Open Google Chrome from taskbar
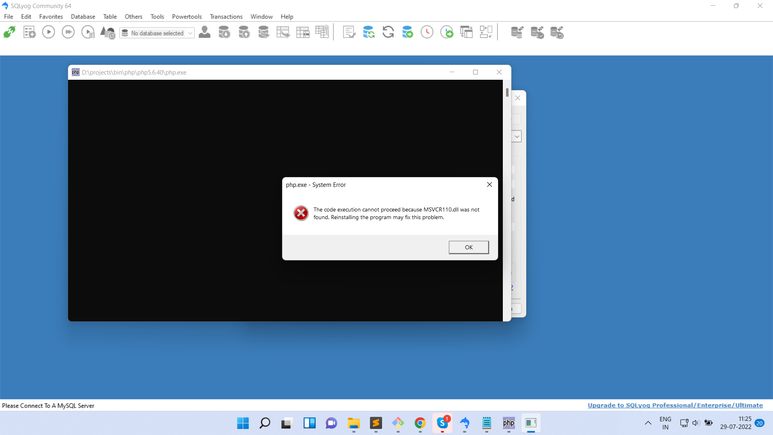The image size is (773, 435). pos(420,423)
